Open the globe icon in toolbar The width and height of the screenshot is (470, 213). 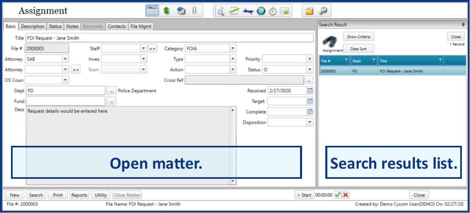click(261, 11)
